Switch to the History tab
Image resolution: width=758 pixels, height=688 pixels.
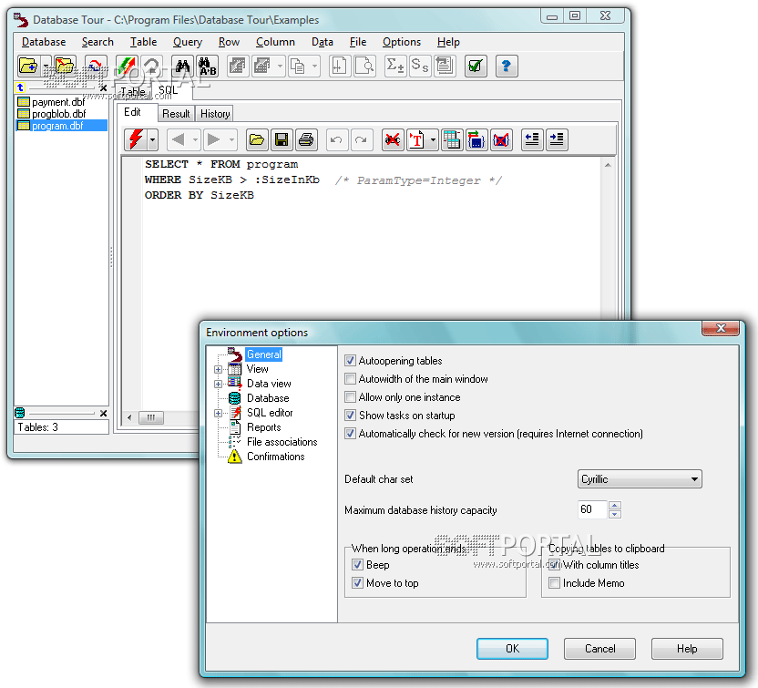[215, 114]
